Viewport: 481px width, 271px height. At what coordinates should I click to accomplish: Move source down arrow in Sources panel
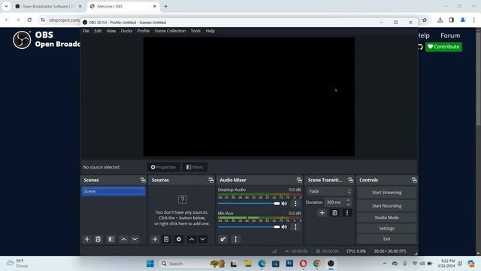203,239
